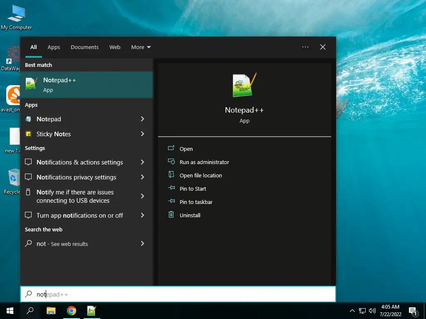
Task: Click the Pin to Start pin icon
Action: 171,188
